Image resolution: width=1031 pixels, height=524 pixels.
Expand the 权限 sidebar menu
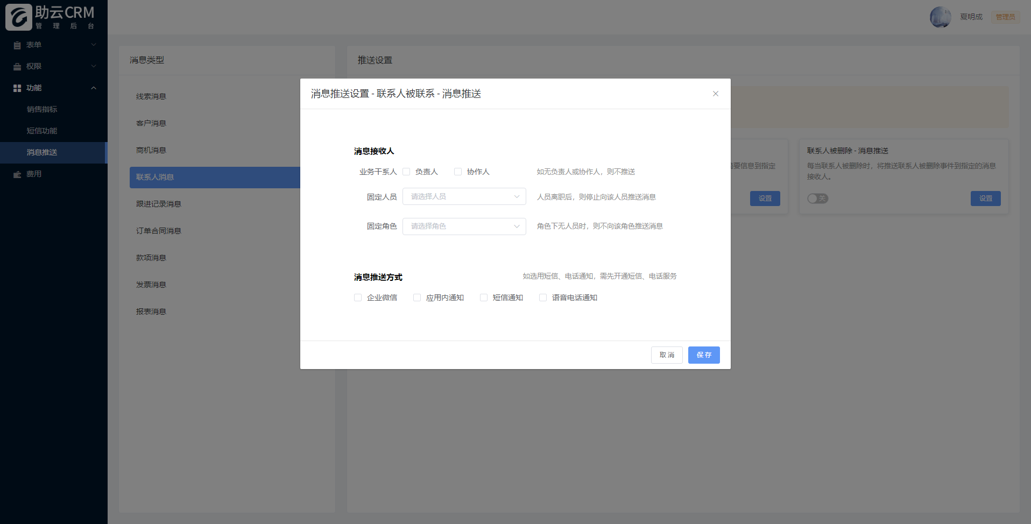(x=54, y=67)
